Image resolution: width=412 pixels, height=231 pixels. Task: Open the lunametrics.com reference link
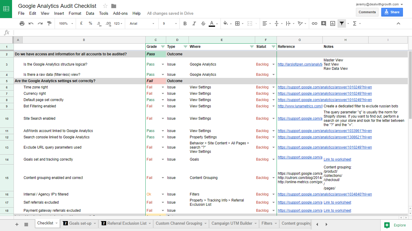click(x=300, y=106)
